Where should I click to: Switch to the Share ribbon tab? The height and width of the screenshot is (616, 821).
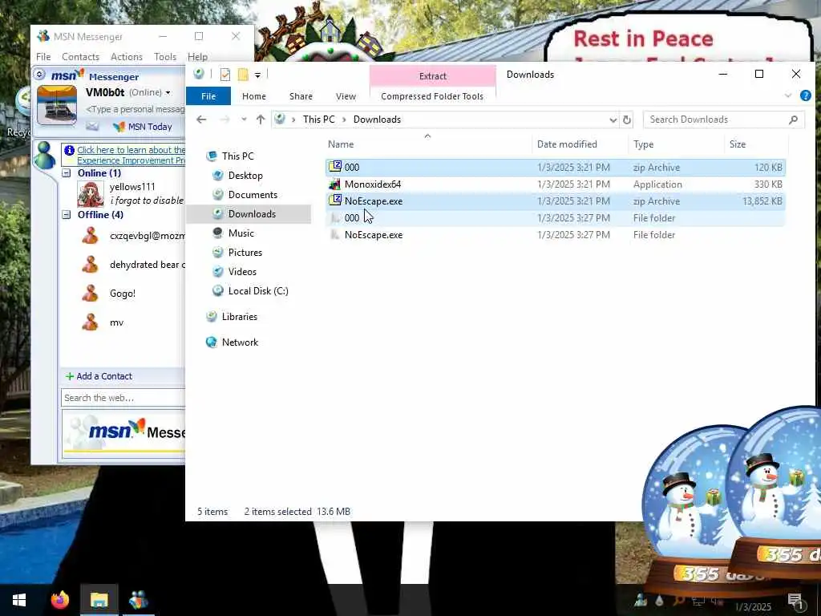[301, 96]
